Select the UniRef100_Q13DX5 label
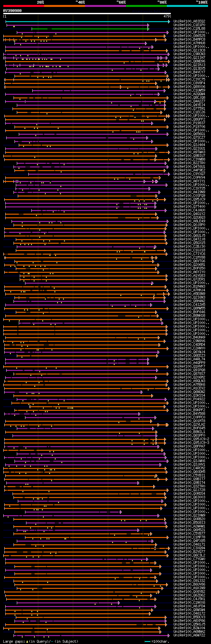This screenshot has height=644, width=211. click(x=189, y=68)
